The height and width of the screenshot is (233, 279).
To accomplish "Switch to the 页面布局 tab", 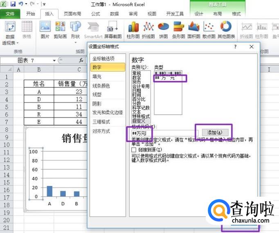I will pyautogui.click(x=72, y=14).
